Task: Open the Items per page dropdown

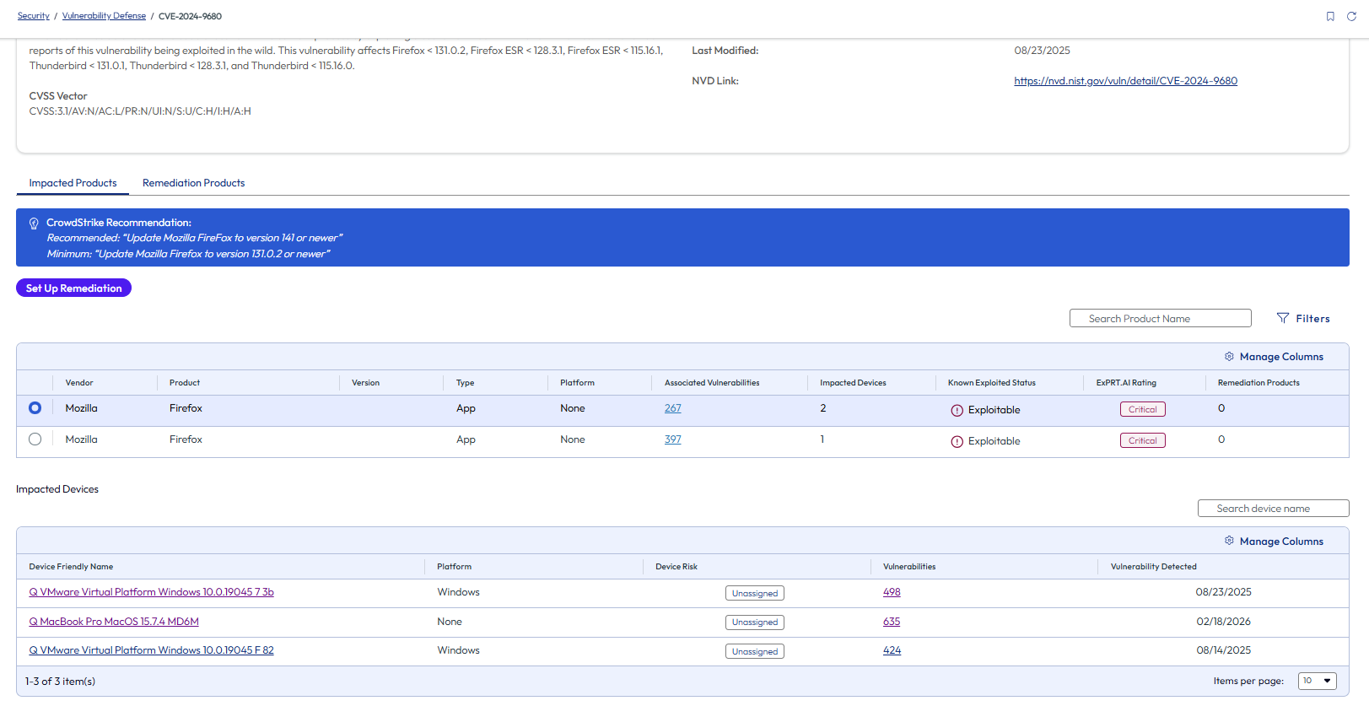Action: click(x=1317, y=681)
